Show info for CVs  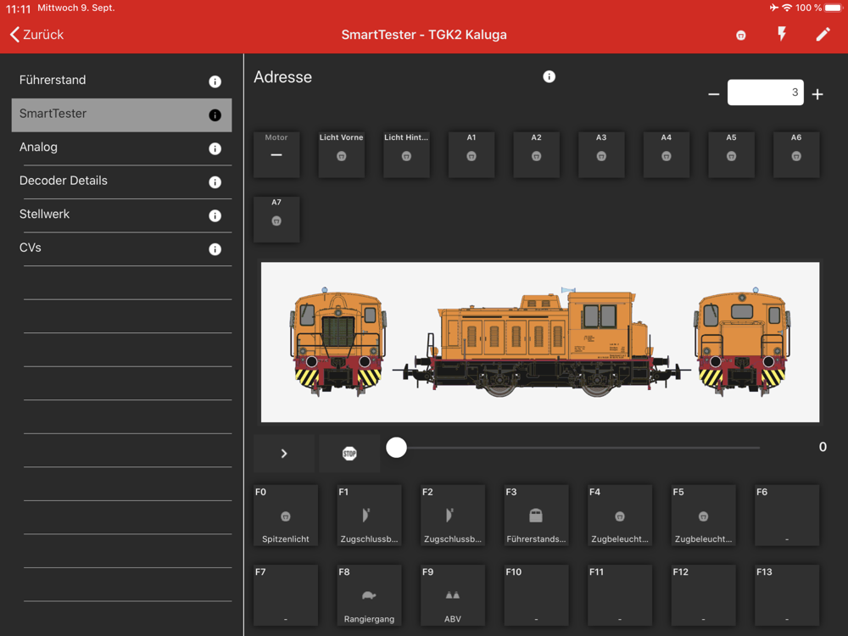(x=215, y=249)
